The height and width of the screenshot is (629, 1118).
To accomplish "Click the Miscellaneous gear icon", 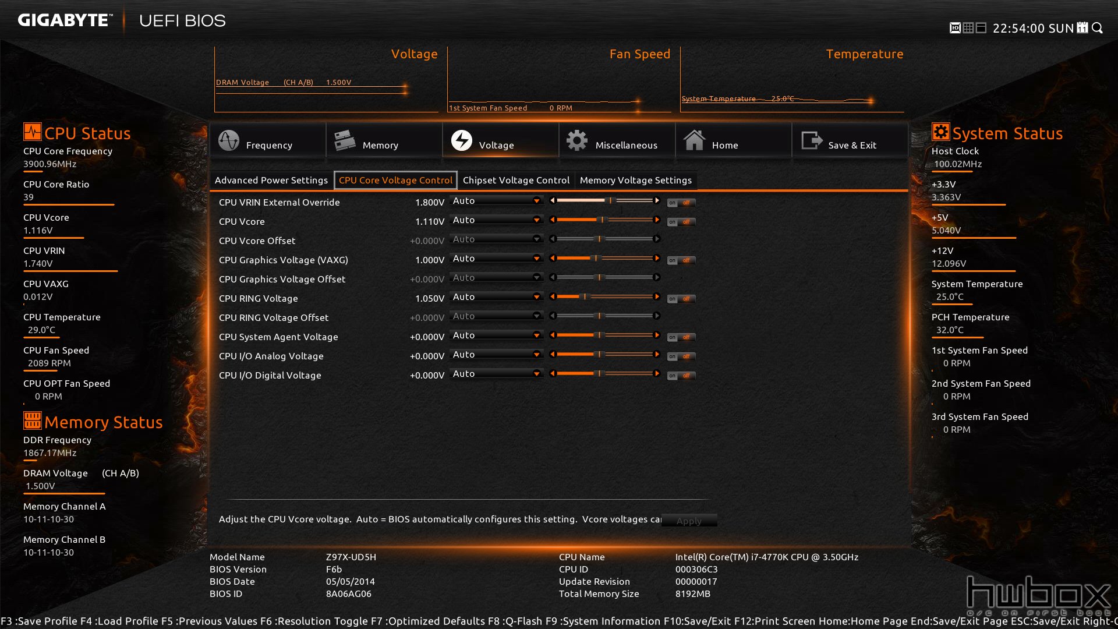I will tap(577, 140).
